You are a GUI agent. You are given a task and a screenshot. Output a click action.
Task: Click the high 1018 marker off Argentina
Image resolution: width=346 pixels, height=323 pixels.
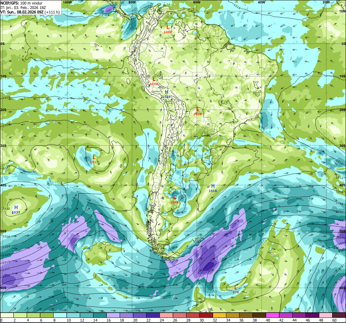213,188
